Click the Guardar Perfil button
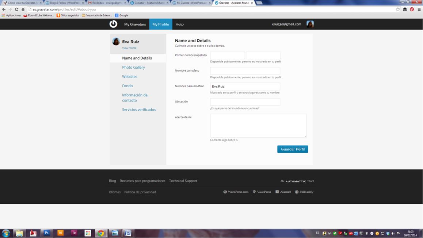This screenshot has width=423, height=238. [x=293, y=149]
